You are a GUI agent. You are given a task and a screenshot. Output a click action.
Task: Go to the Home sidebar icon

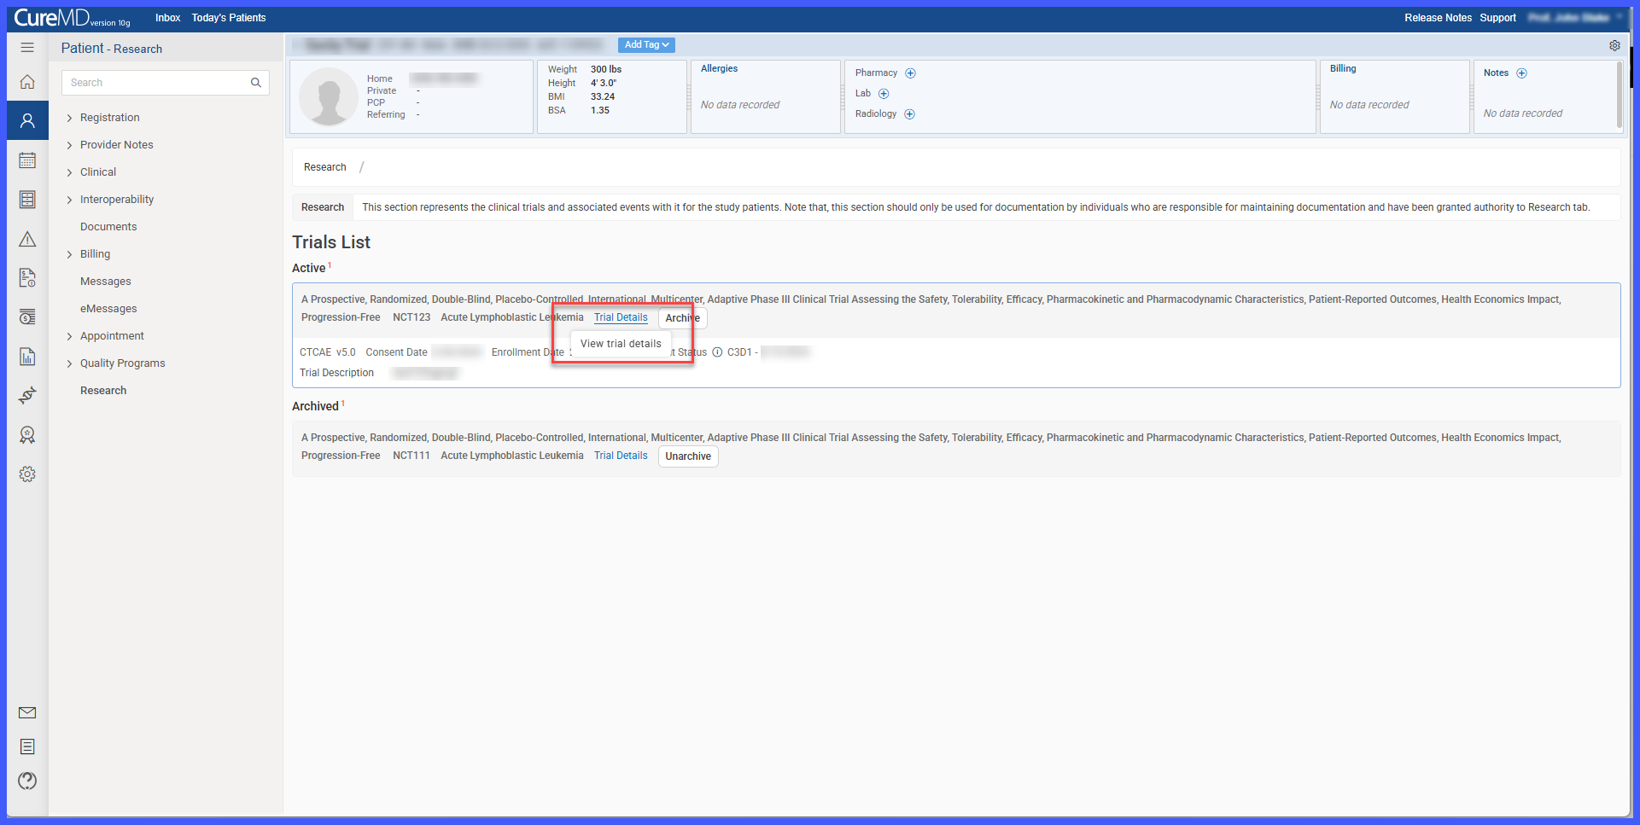point(27,82)
